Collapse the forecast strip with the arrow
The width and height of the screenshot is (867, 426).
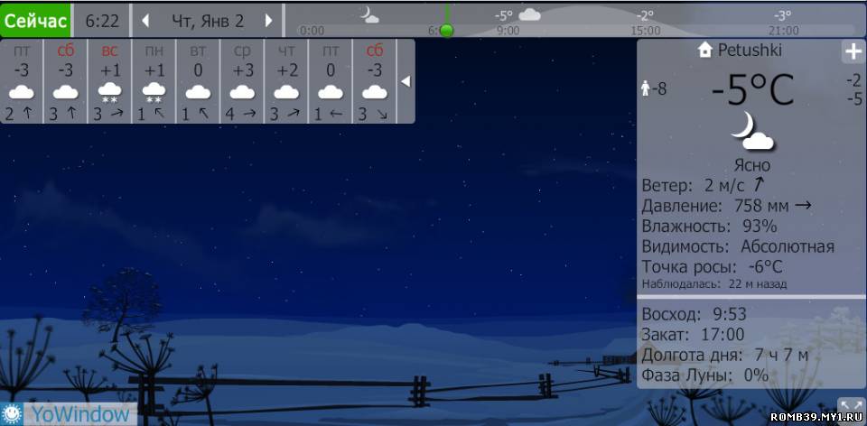[406, 81]
